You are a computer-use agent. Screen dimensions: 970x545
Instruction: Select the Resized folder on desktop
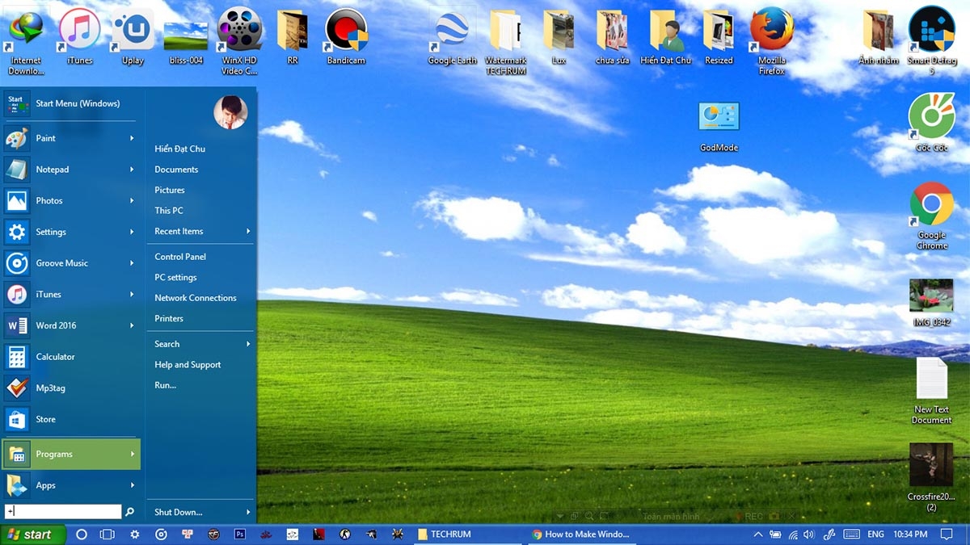(719, 36)
